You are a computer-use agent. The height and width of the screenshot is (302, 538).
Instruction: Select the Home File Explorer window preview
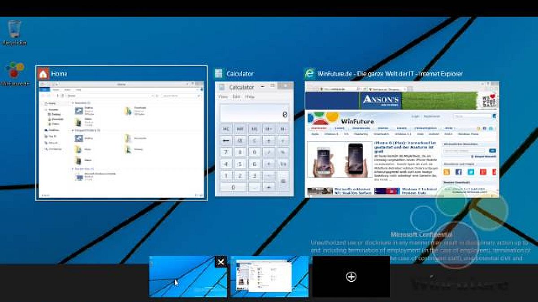(121, 140)
